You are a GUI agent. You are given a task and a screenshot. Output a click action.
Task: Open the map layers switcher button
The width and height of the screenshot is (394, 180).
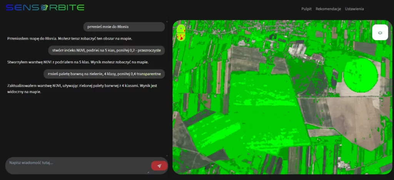(x=380, y=32)
